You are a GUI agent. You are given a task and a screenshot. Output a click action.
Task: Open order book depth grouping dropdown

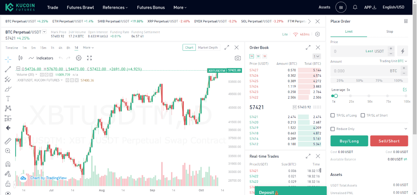316,56
